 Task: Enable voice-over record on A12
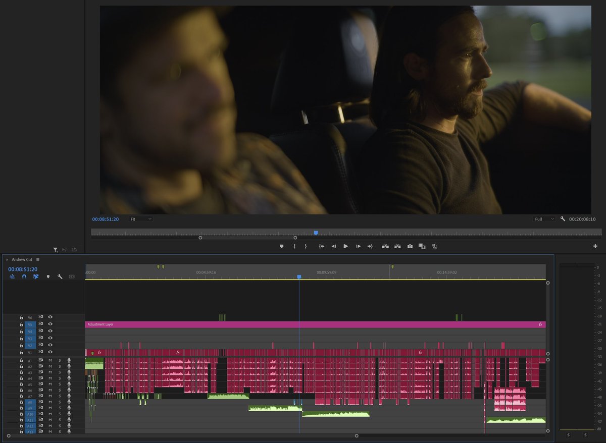69,426
